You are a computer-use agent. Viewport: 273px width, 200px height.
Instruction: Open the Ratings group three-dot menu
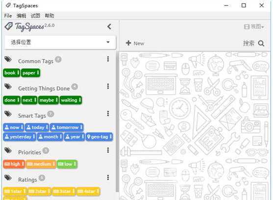pos(108,177)
